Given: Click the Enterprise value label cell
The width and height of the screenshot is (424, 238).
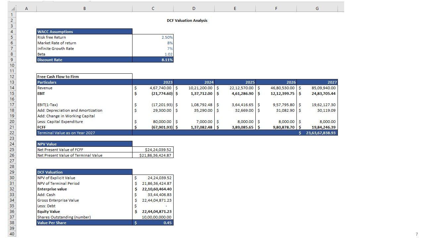Looking at the screenshot, I should coord(84,189).
